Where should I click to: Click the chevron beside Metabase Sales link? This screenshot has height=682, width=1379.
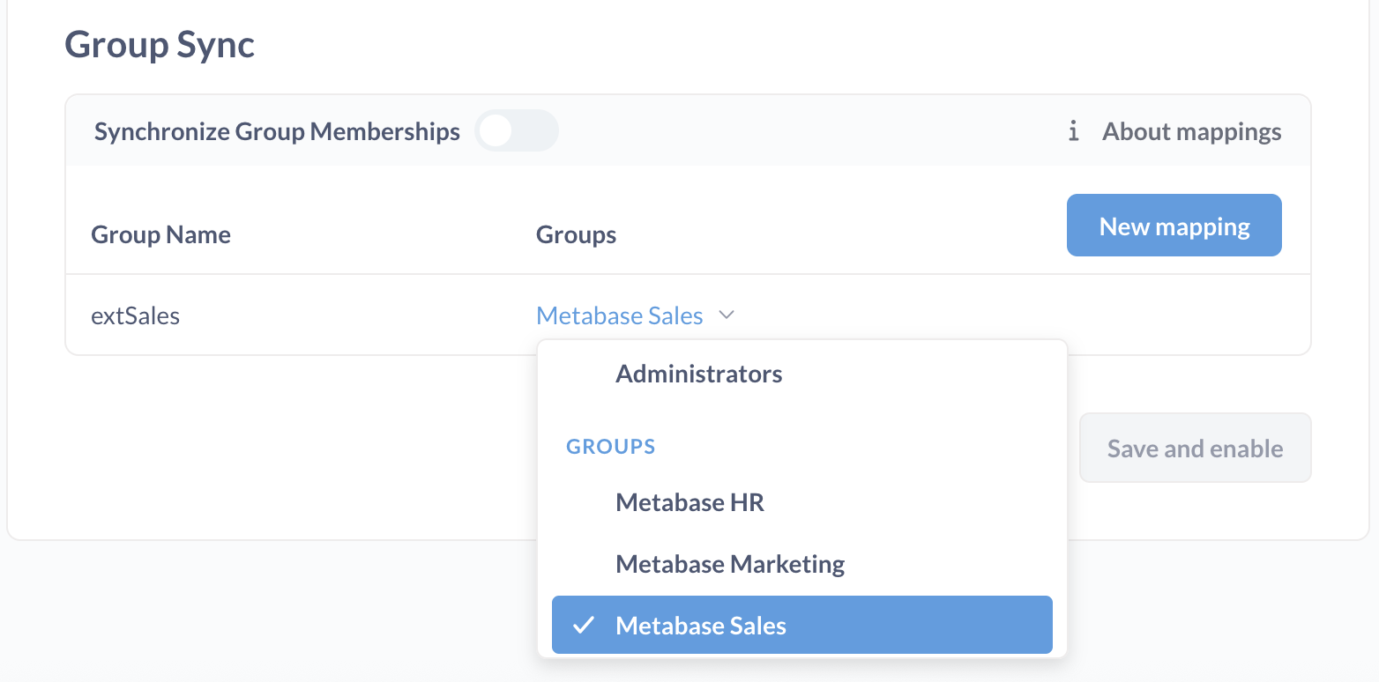point(727,315)
